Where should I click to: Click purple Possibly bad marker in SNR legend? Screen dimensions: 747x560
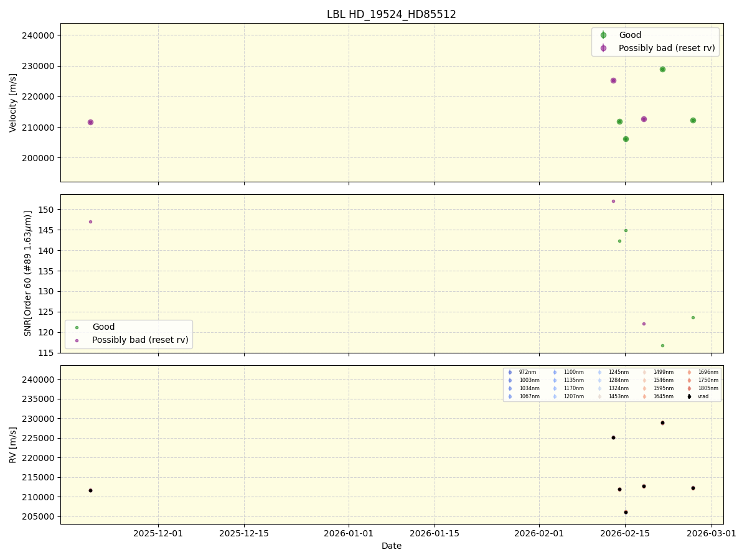(x=77, y=340)
